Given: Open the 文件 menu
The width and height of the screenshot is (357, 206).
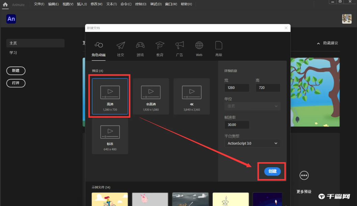Looking at the screenshot, I should pyautogui.click(x=39, y=4).
